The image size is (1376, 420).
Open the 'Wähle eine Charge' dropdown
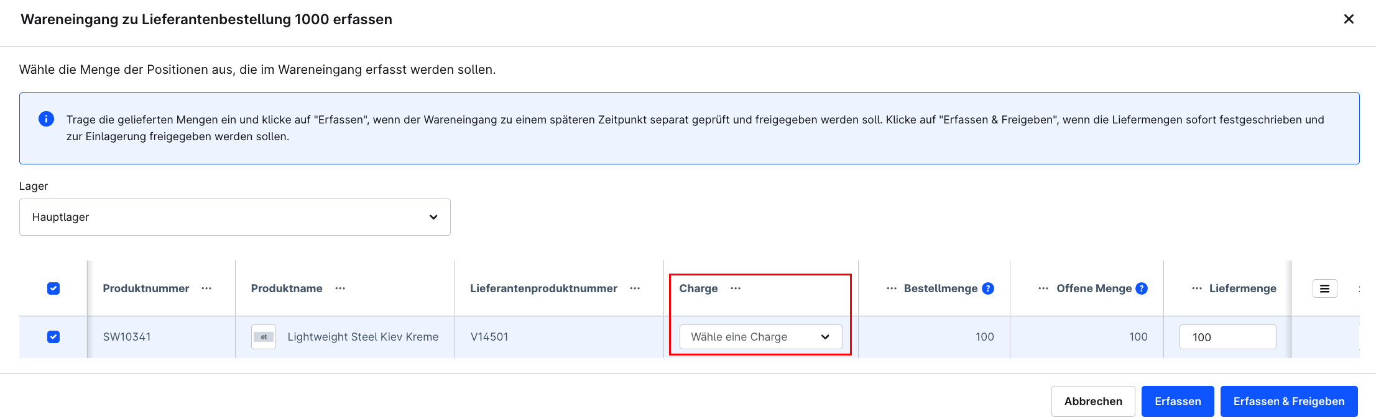tap(760, 337)
